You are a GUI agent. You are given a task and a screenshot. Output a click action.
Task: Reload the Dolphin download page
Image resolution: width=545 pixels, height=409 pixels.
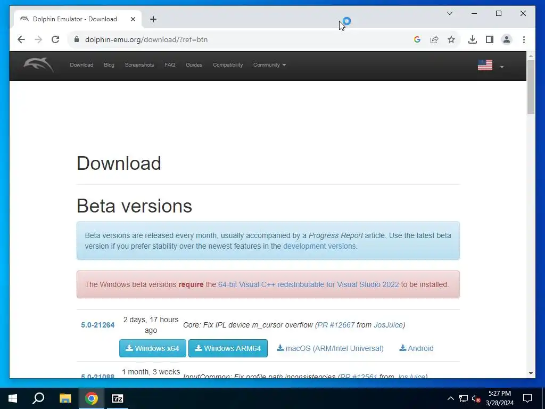click(x=55, y=39)
